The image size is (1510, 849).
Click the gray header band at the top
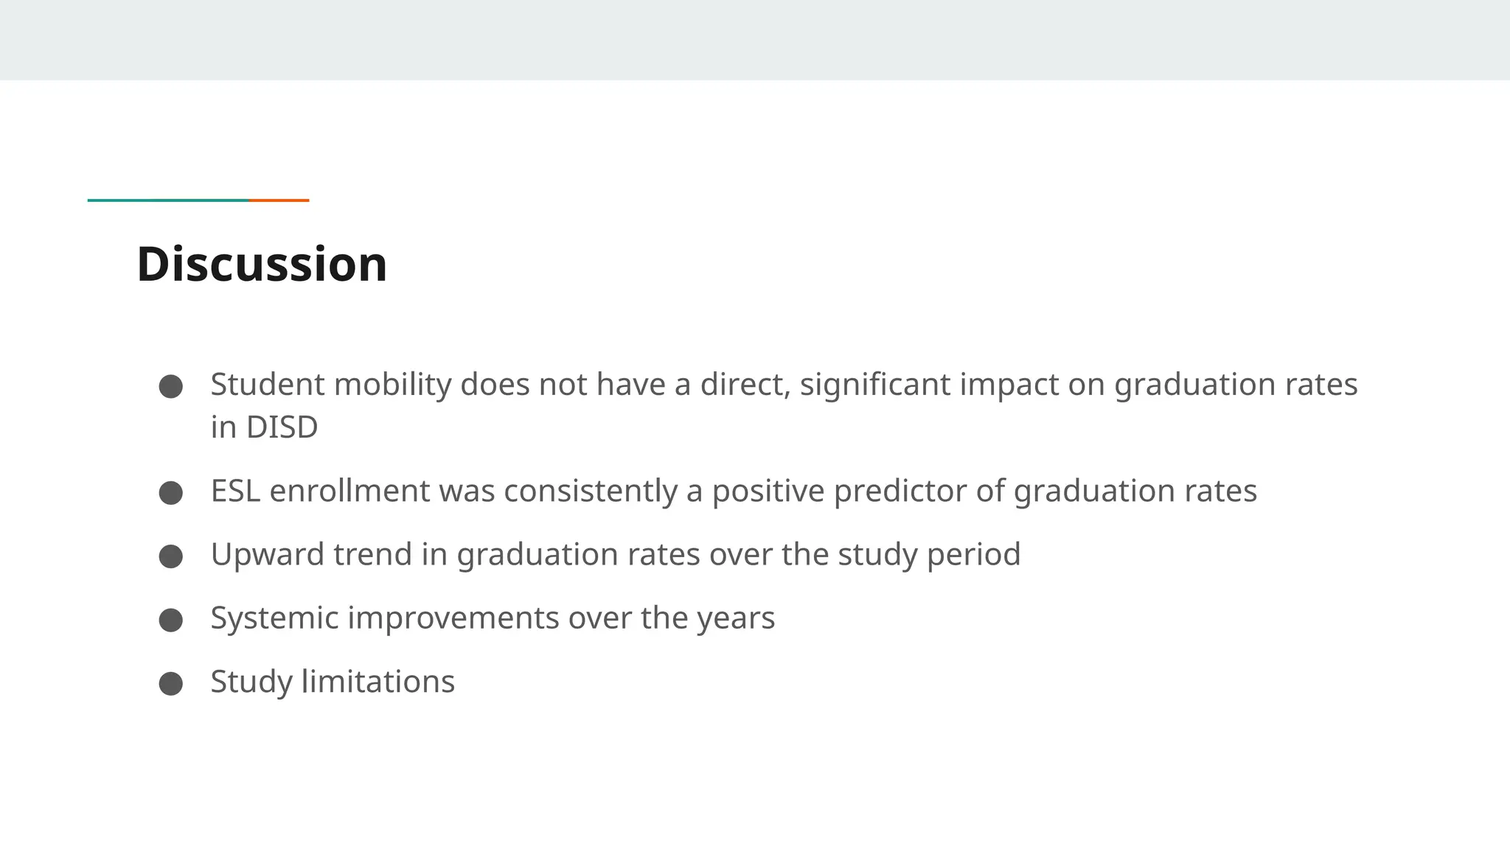(x=755, y=40)
